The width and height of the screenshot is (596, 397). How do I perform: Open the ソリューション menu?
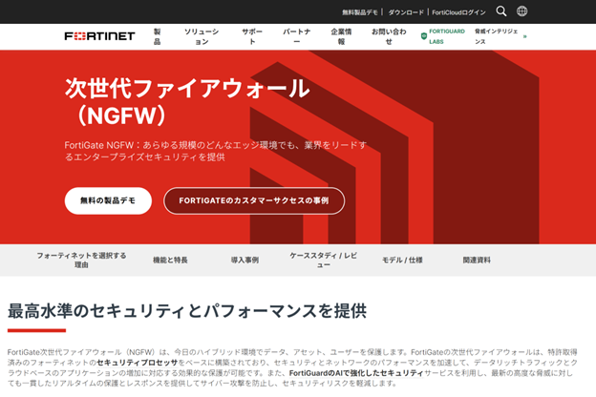coord(202,36)
